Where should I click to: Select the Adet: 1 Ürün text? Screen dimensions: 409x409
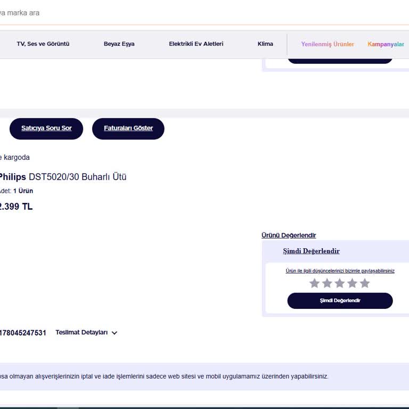coord(17,191)
